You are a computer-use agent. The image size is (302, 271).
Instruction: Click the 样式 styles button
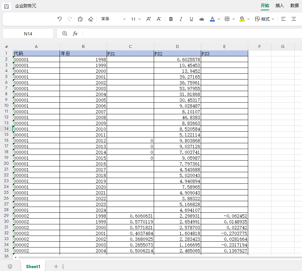click(265, 19)
